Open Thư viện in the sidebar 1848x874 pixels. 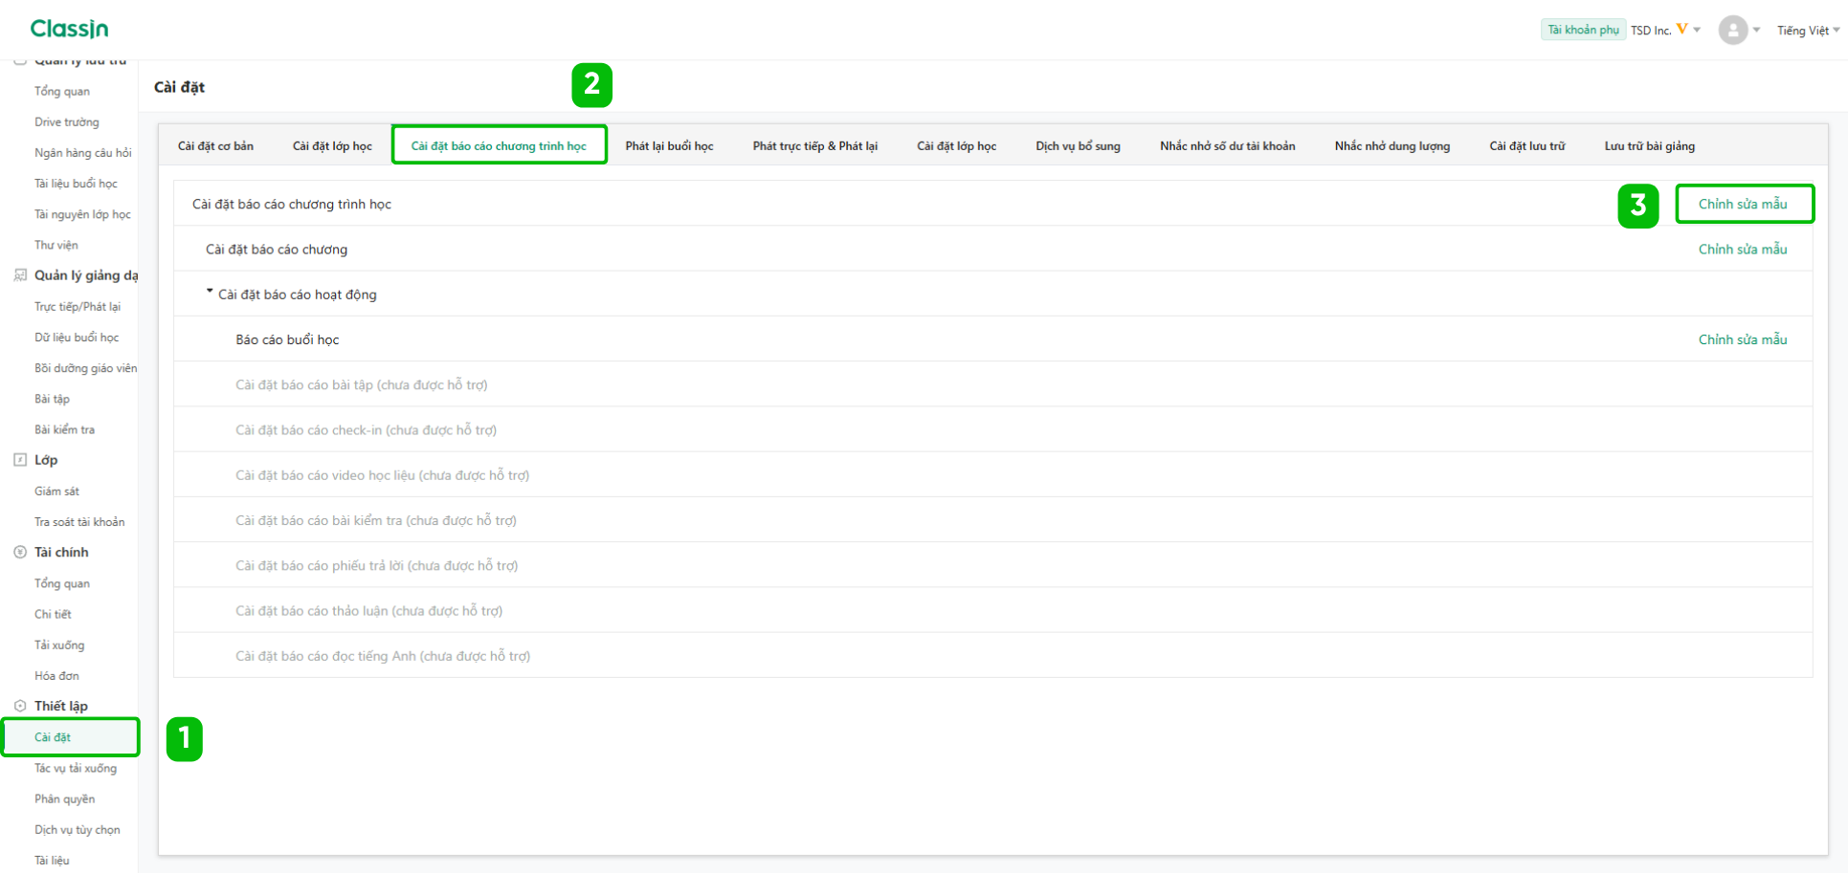pyautogui.click(x=56, y=245)
